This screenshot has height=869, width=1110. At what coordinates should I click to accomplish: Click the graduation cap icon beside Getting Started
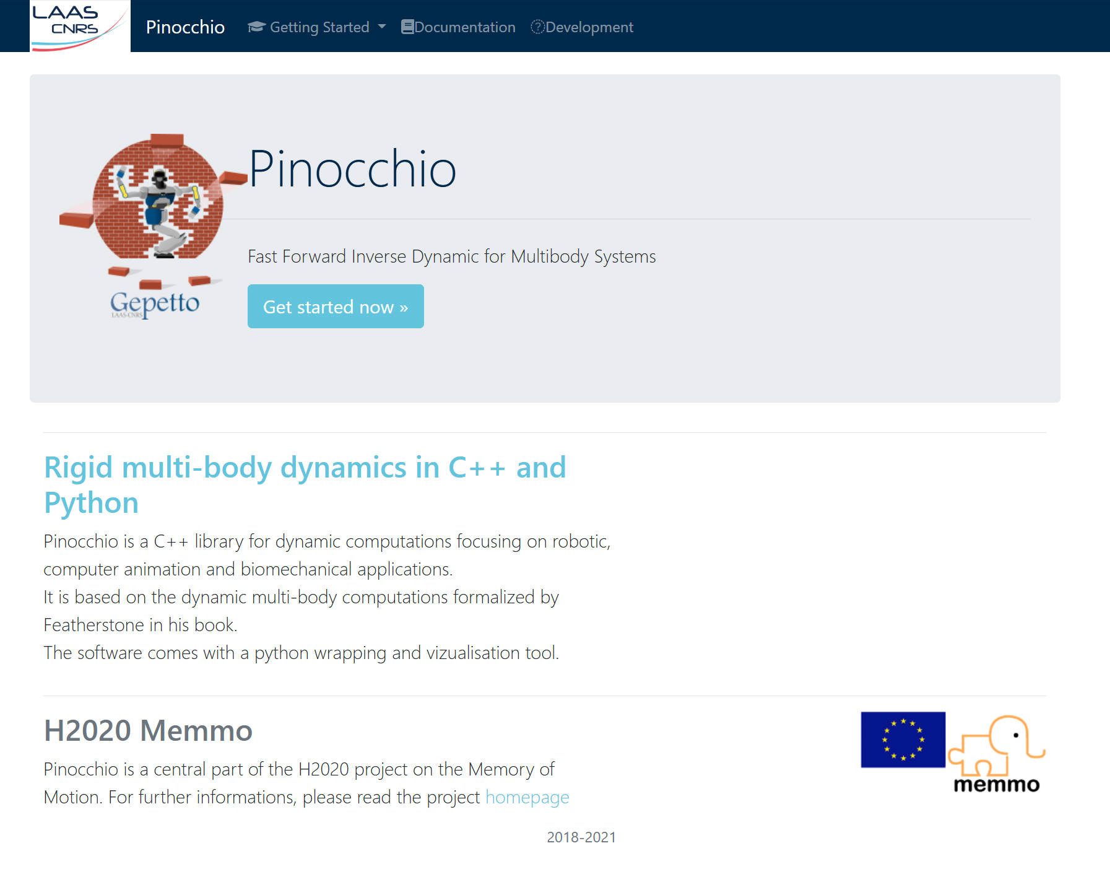pyautogui.click(x=256, y=27)
